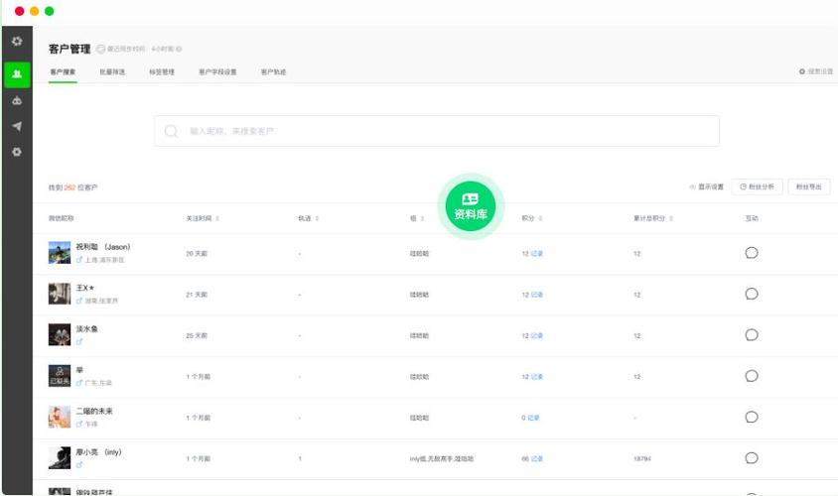The height and width of the screenshot is (496, 838).
Task: Open the gear settings icon in sidebar
Action: (17, 152)
